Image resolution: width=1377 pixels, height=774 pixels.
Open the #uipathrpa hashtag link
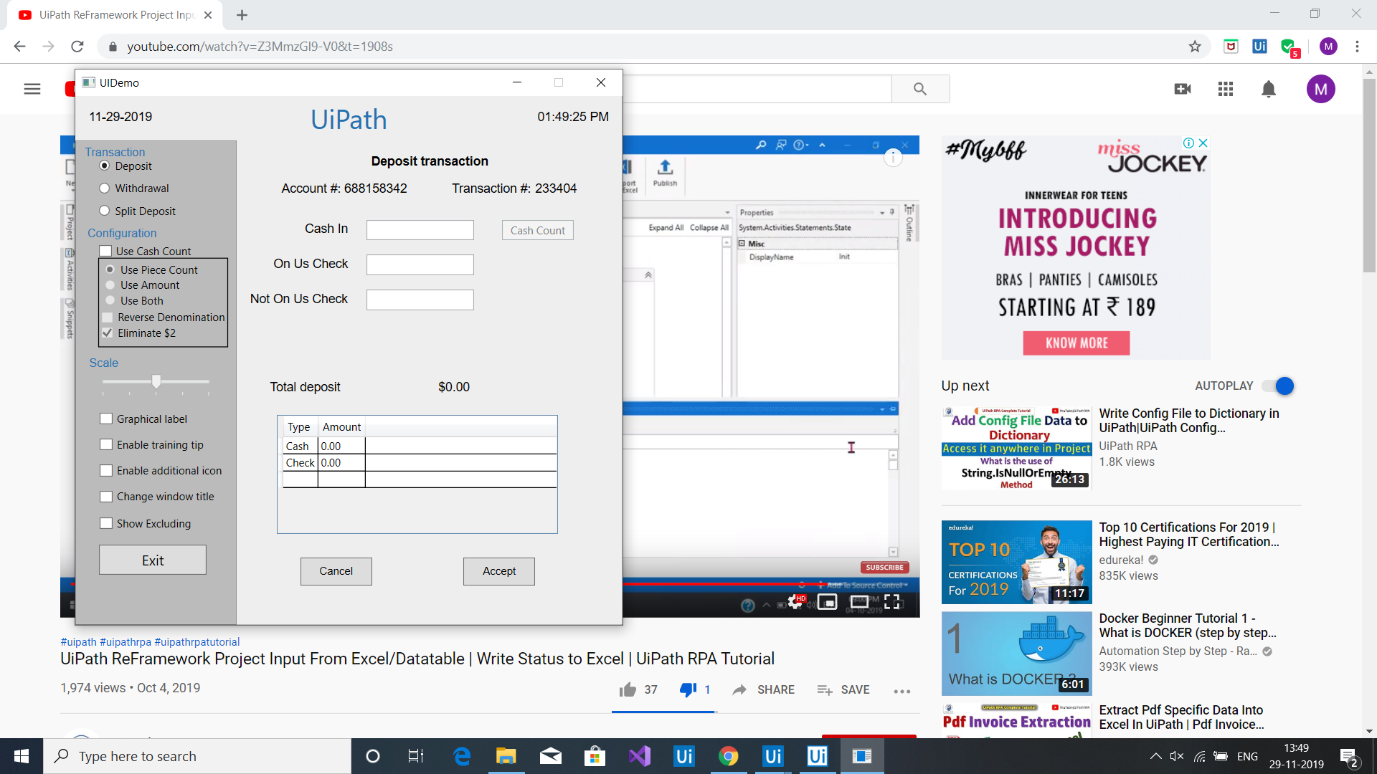click(x=126, y=642)
